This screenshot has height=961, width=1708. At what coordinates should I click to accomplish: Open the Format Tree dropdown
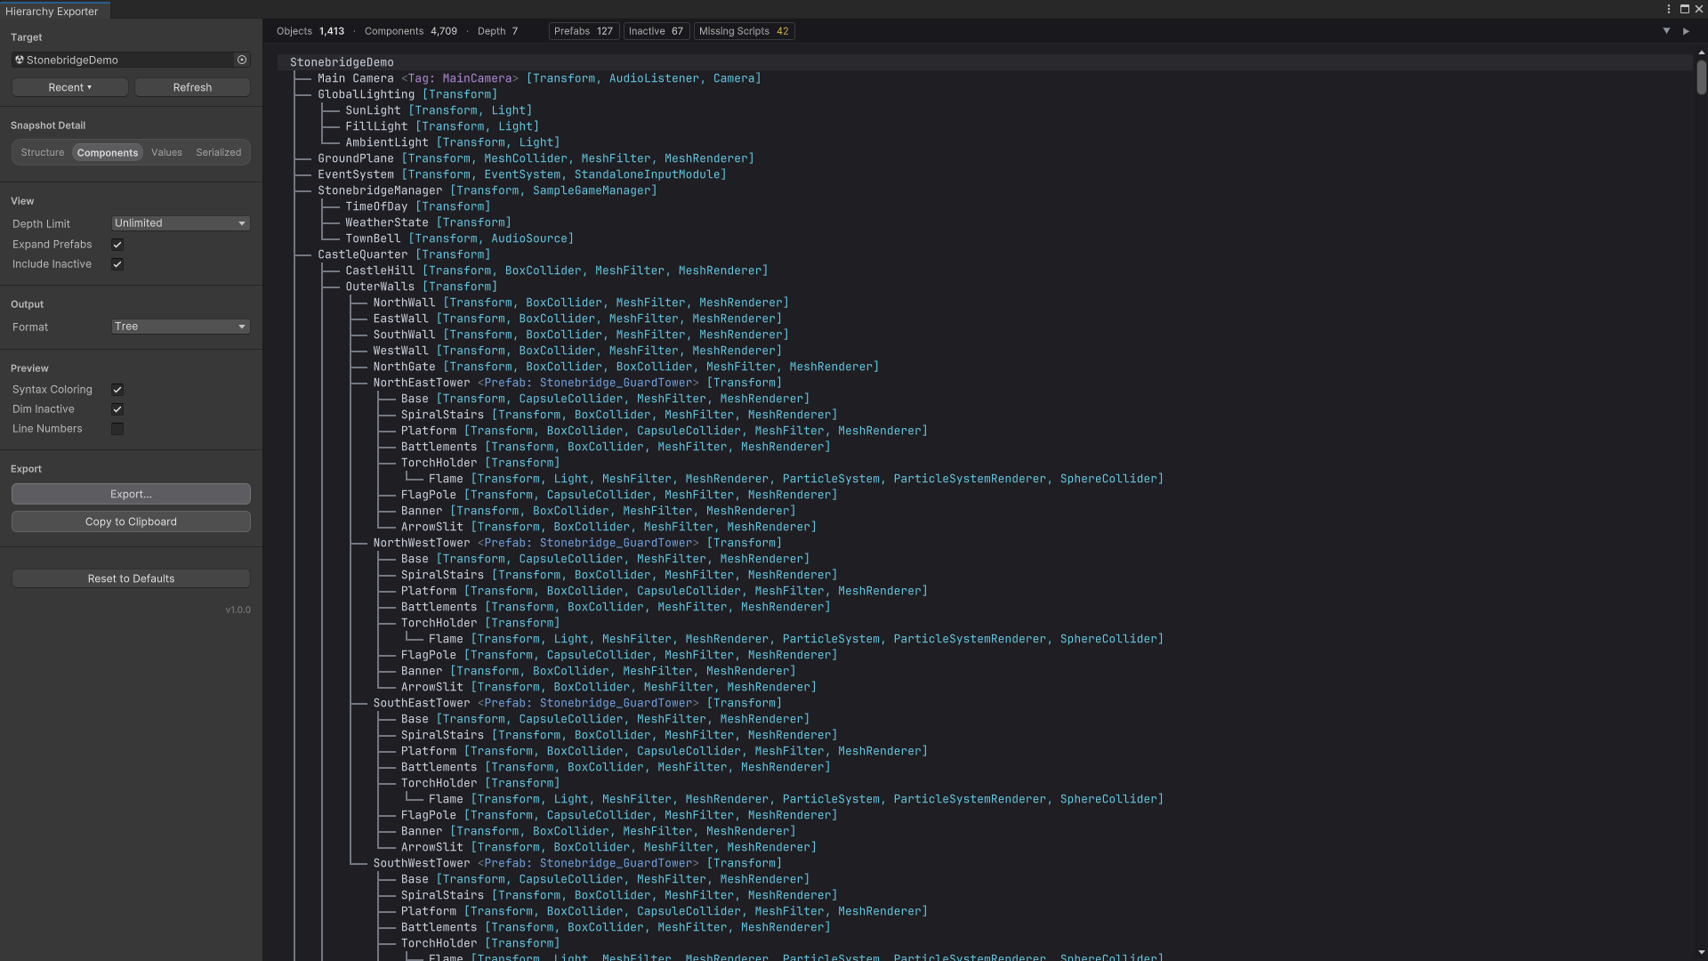(x=181, y=327)
